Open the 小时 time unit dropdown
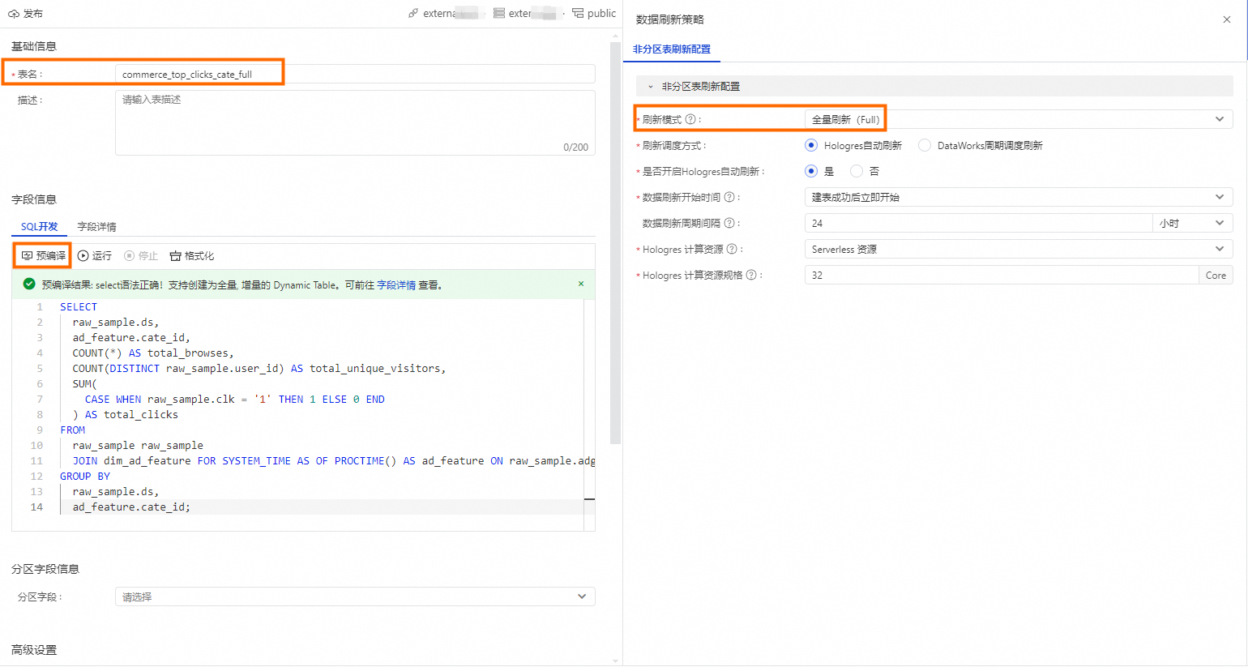Viewport: 1248px width, 667px height. 1192,223
